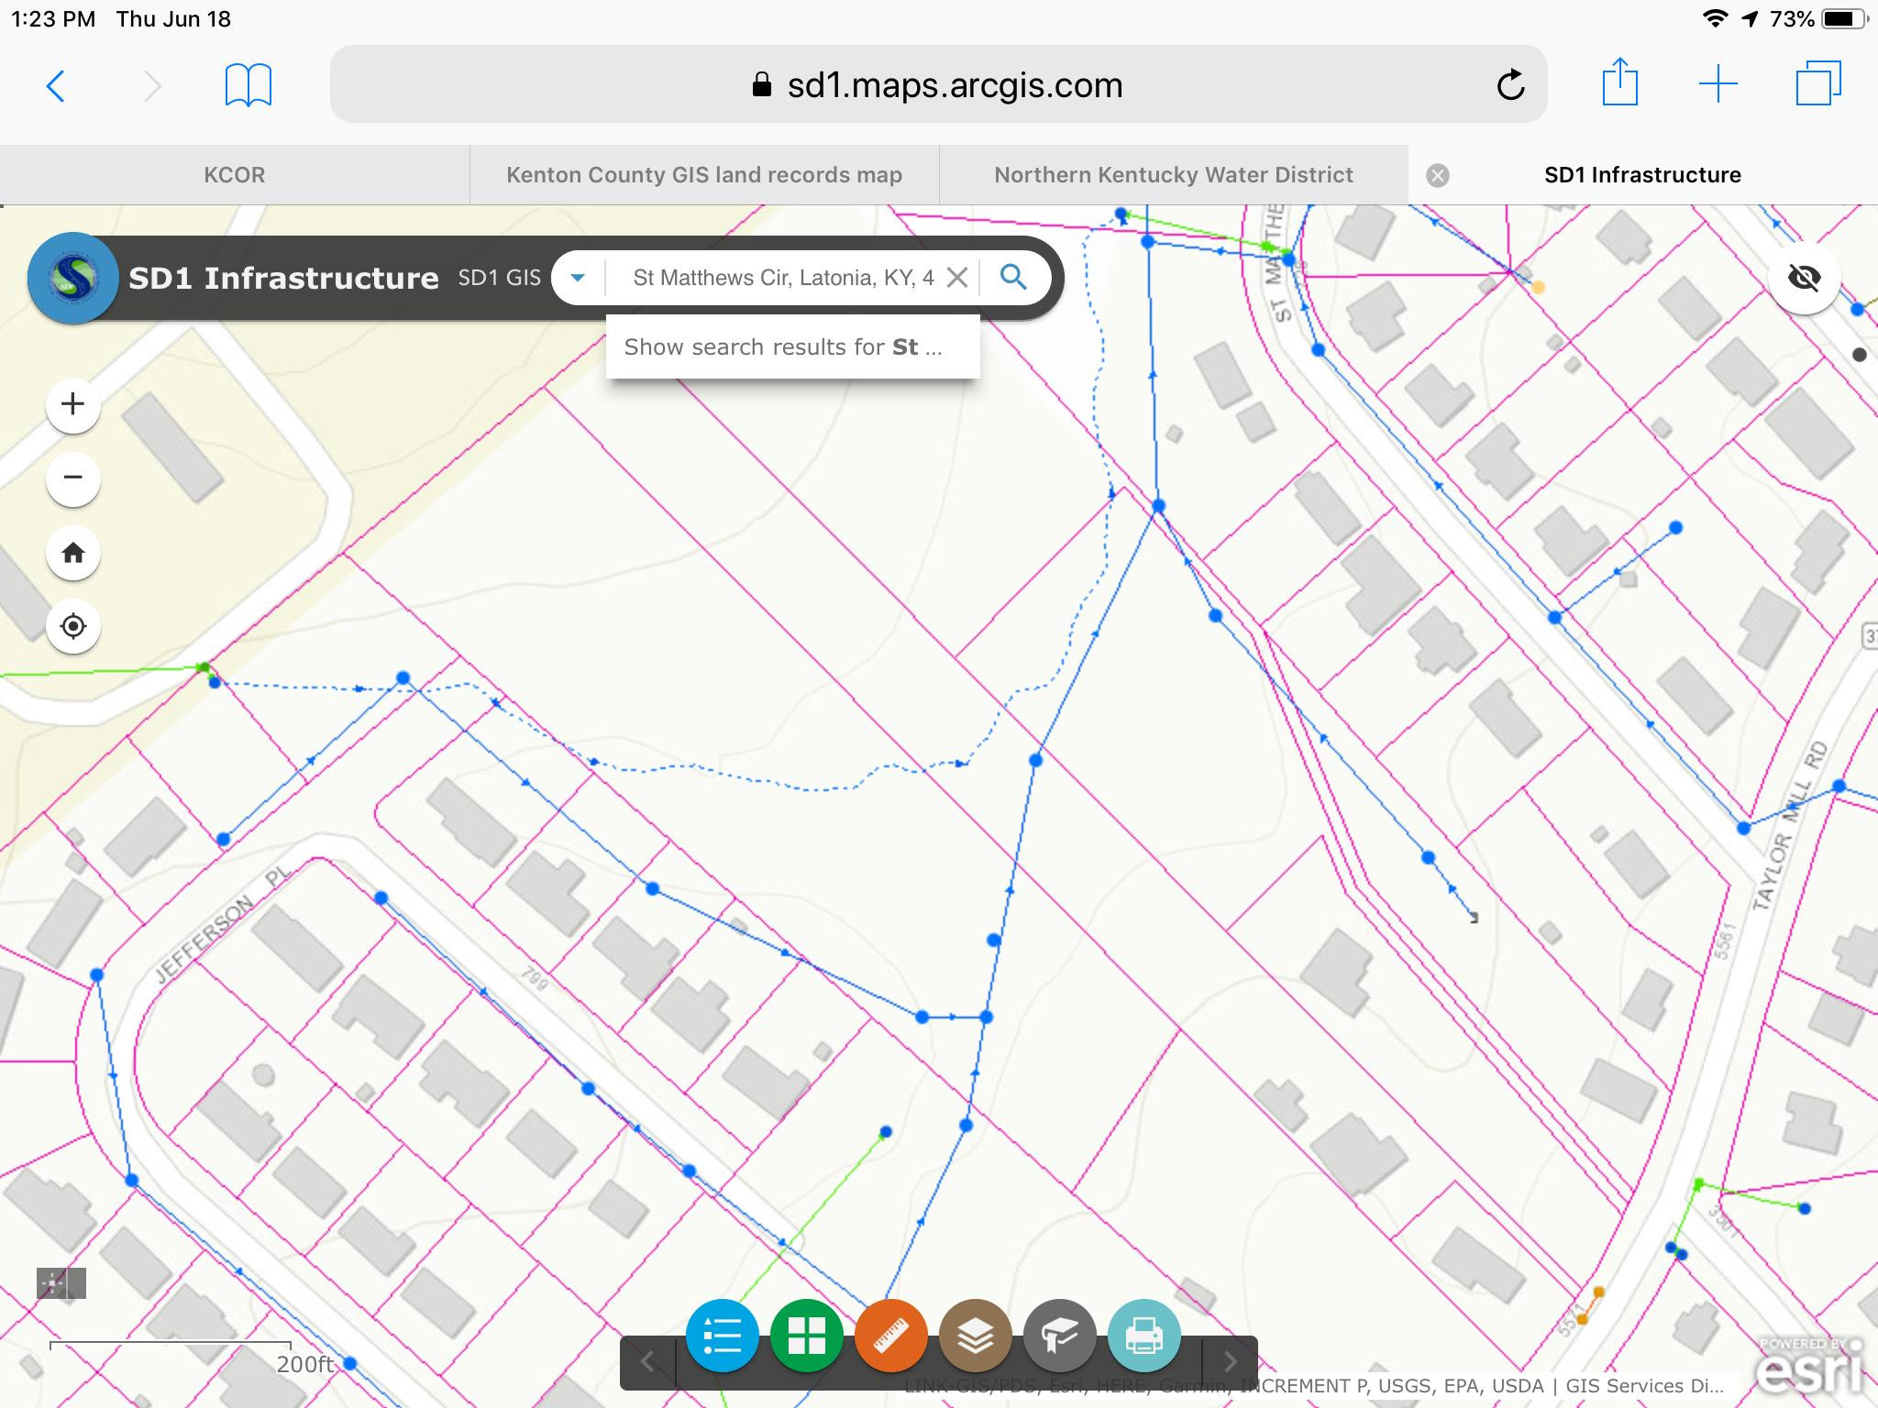The image size is (1878, 1408).
Task: Open the Basemap Gallery widget
Action: click(807, 1336)
